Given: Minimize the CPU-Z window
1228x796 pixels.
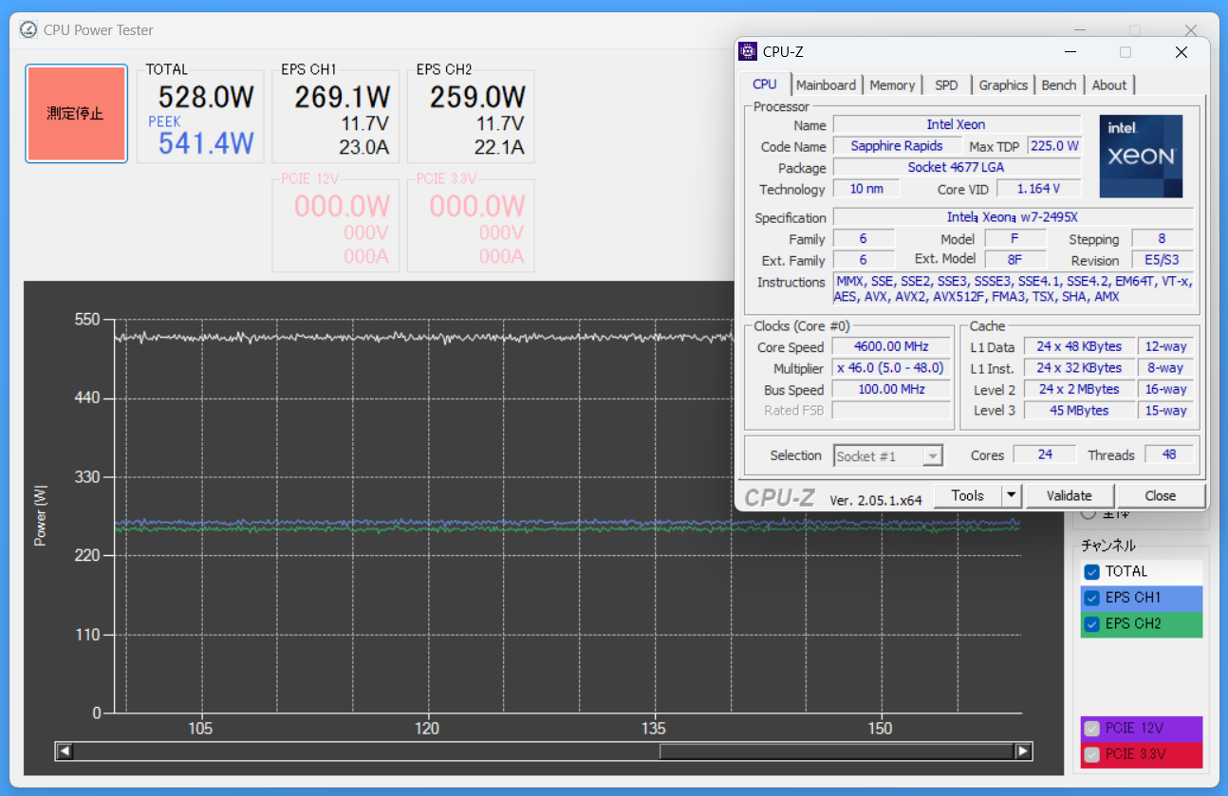Looking at the screenshot, I should point(1070,52).
